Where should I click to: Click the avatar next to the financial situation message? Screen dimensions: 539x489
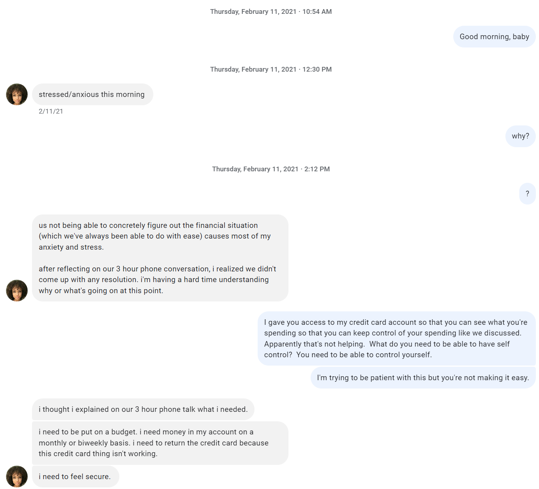point(17,290)
